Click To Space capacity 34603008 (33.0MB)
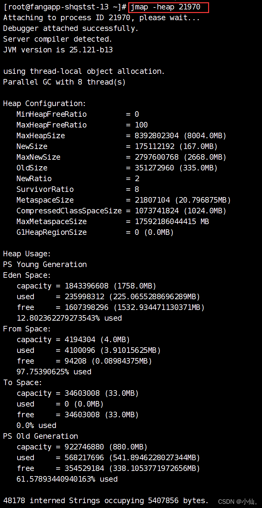The width and height of the screenshot is (262, 508). [x=102, y=393]
